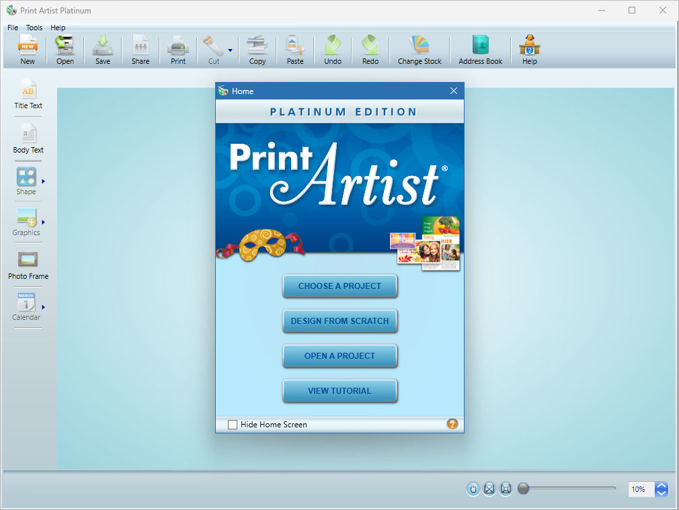Open the Tools menu
Viewport: 679px width, 510px height.
tap(34, 28)
